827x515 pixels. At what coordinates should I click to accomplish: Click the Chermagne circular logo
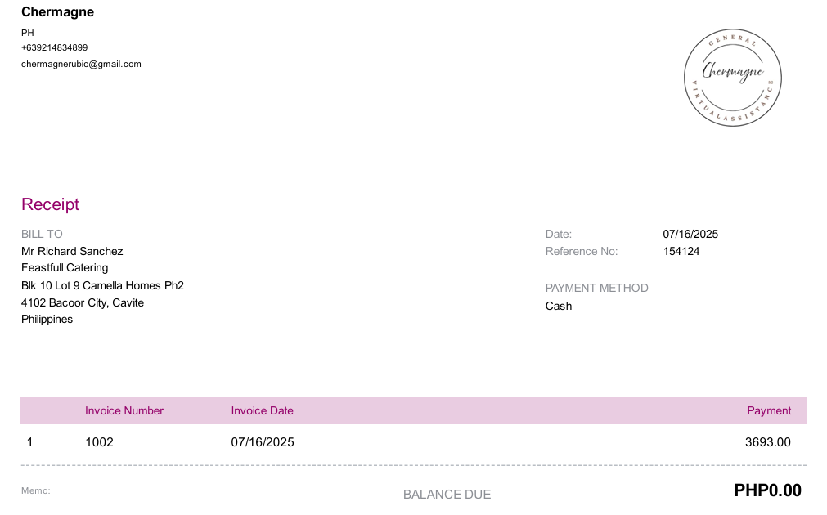point(733,78)
